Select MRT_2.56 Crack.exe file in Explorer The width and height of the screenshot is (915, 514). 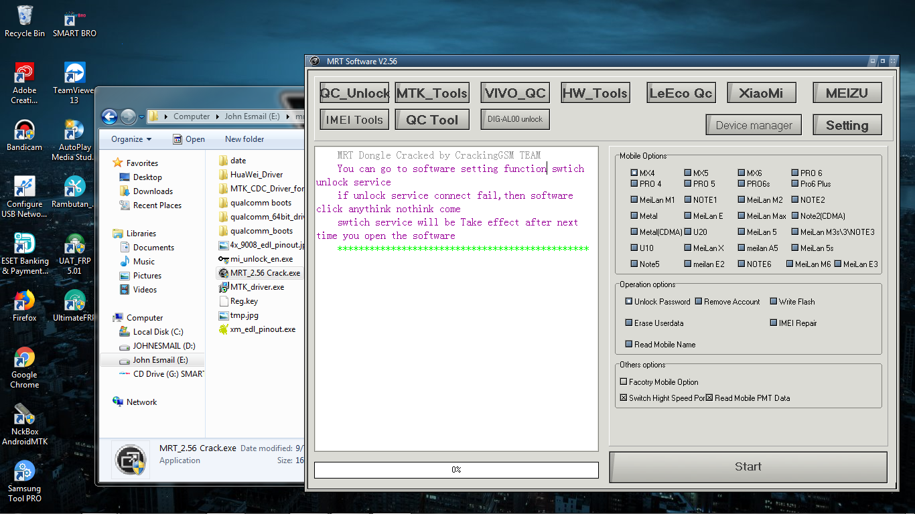tap(259, 273)
